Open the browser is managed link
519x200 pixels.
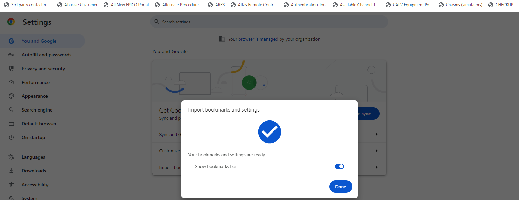click(258, 39)
